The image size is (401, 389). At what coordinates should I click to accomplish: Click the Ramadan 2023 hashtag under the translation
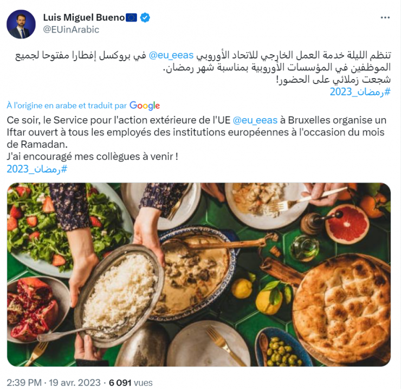point(37,169)
